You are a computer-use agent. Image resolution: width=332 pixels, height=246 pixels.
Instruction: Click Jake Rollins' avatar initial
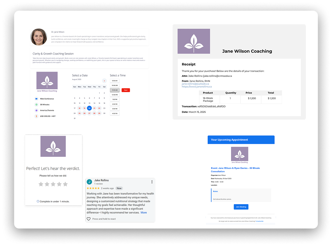click(89, 182)
